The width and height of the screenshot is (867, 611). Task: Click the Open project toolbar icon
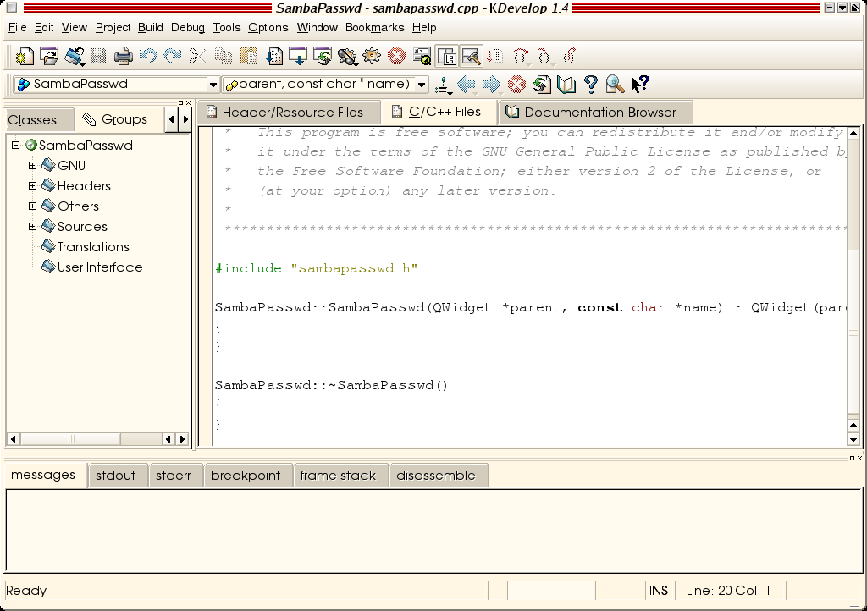[75, 56]
